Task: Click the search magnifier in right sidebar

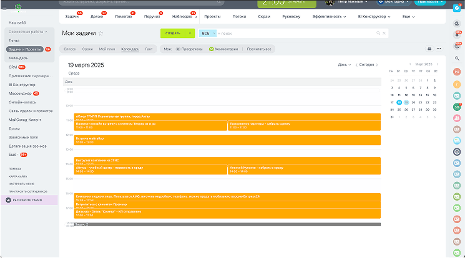Action: [x=457, y=59]
